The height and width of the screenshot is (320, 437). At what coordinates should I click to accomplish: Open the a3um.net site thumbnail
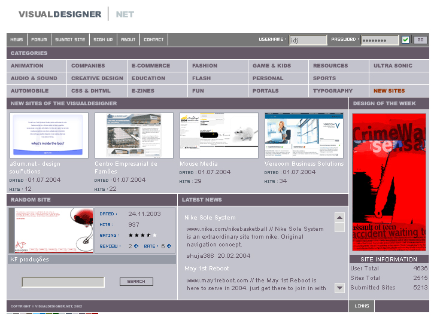point(49,135)
